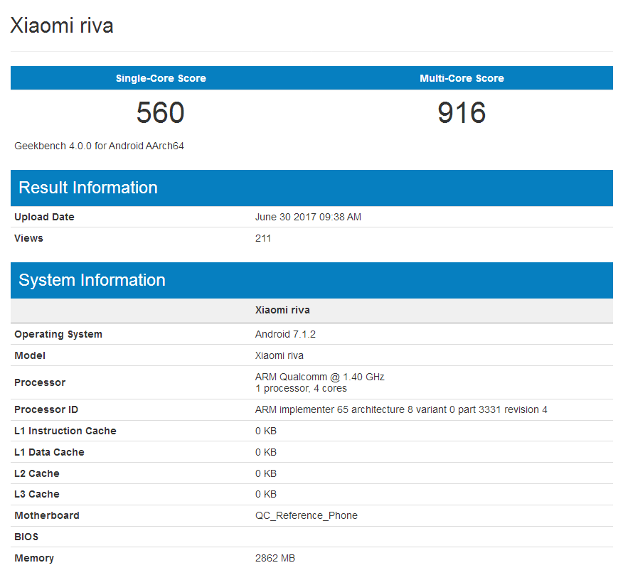This screenshot has height=580, width=623.
Task: Select the Single-Core Score header
Action: (161, 78)
